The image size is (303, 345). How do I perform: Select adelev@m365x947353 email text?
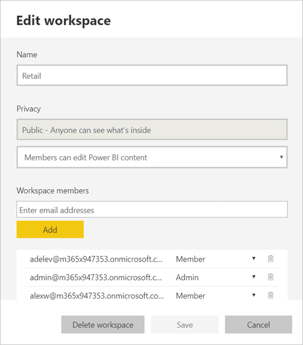tap(96, 259)
